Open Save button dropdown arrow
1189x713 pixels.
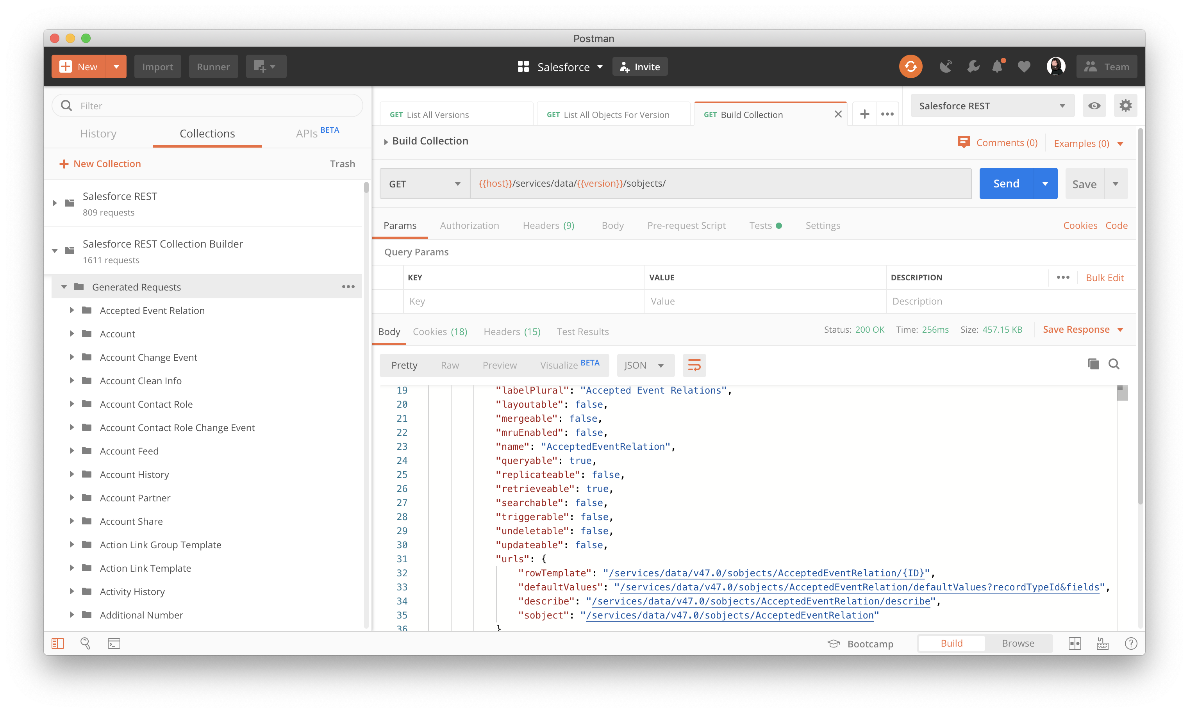click(1116, 184)
